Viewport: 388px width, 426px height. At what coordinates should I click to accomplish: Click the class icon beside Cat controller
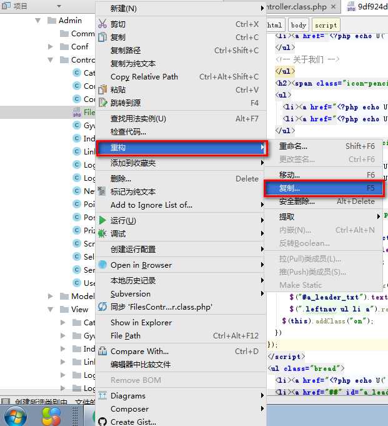point(77,73)
